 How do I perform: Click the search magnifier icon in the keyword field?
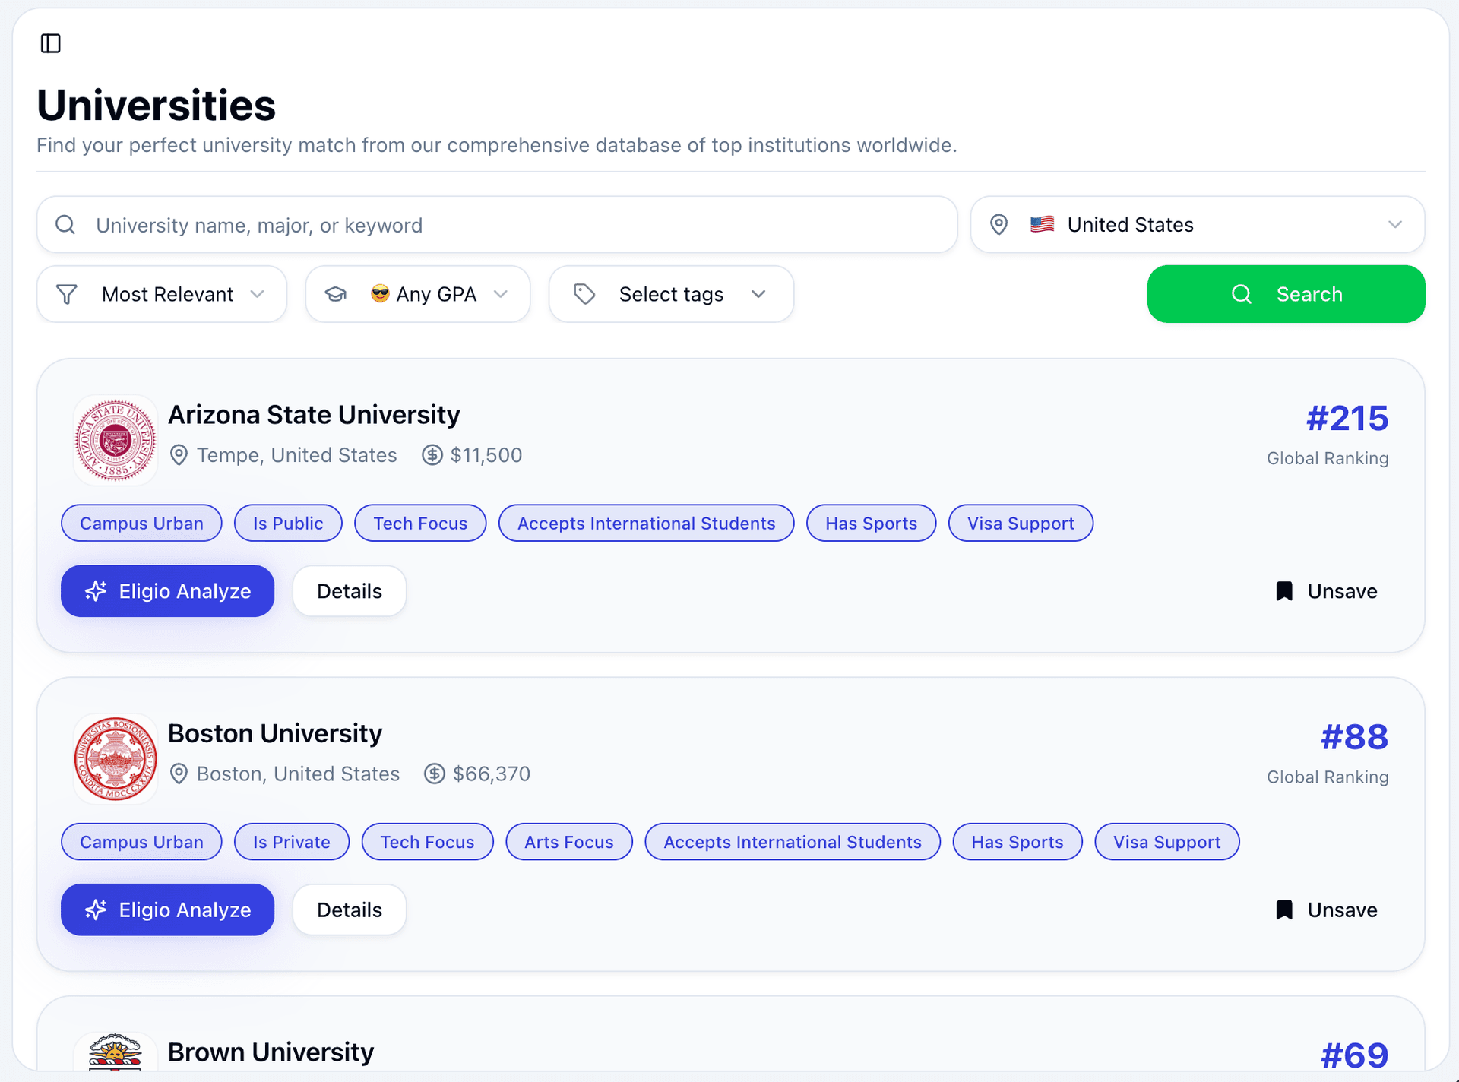(x=65, y=225)
